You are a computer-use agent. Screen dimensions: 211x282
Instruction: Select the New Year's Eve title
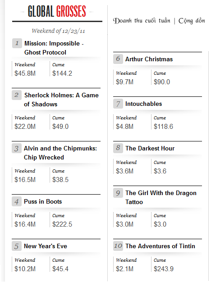tap(46, 246)
